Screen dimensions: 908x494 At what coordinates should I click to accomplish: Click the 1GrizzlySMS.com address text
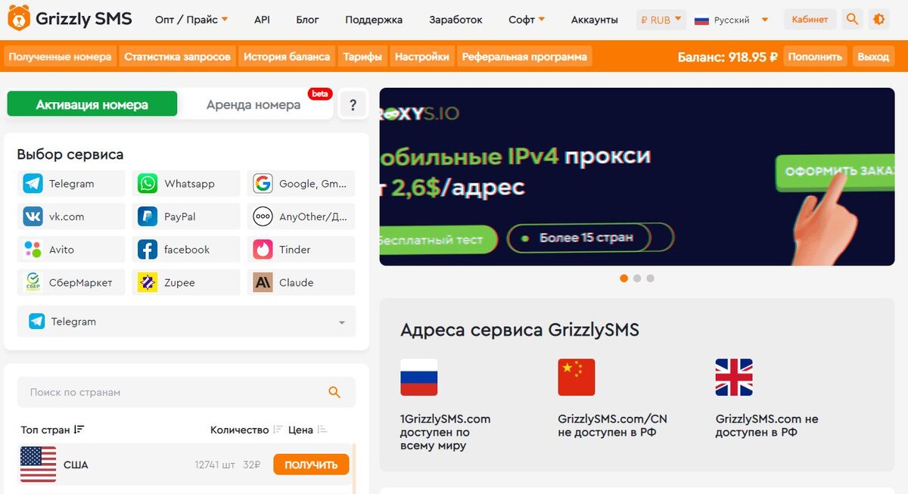446,419
